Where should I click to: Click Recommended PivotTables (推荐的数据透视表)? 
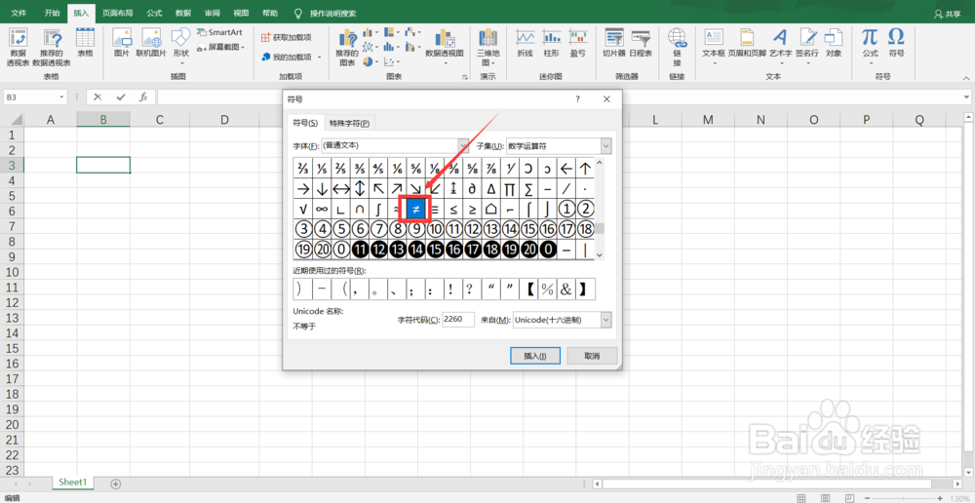[51, 47]
